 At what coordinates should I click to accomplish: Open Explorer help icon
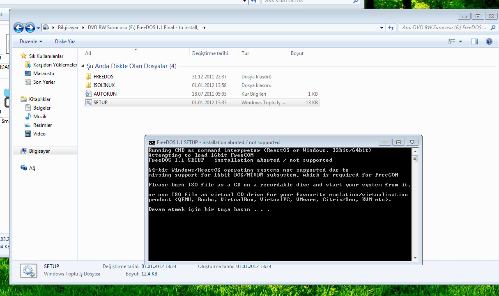pyautogui.click(x=489, y=41)
